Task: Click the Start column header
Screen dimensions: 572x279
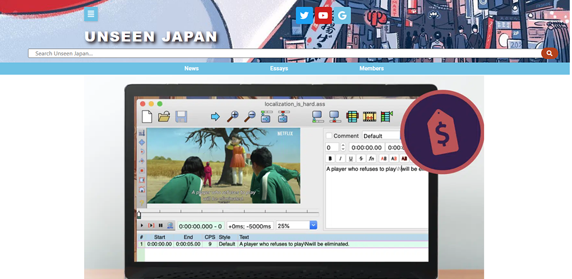Action: [159, 237]
